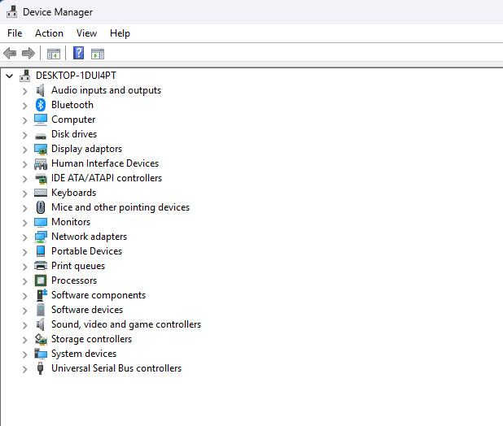
Task: Click the Universal Serial Bus controllers icon
Action: click(41, 368)
